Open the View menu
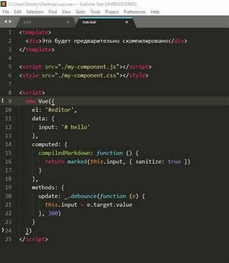Screen dimensions: 229x263 pyautogui.click(x=66, y=12)
